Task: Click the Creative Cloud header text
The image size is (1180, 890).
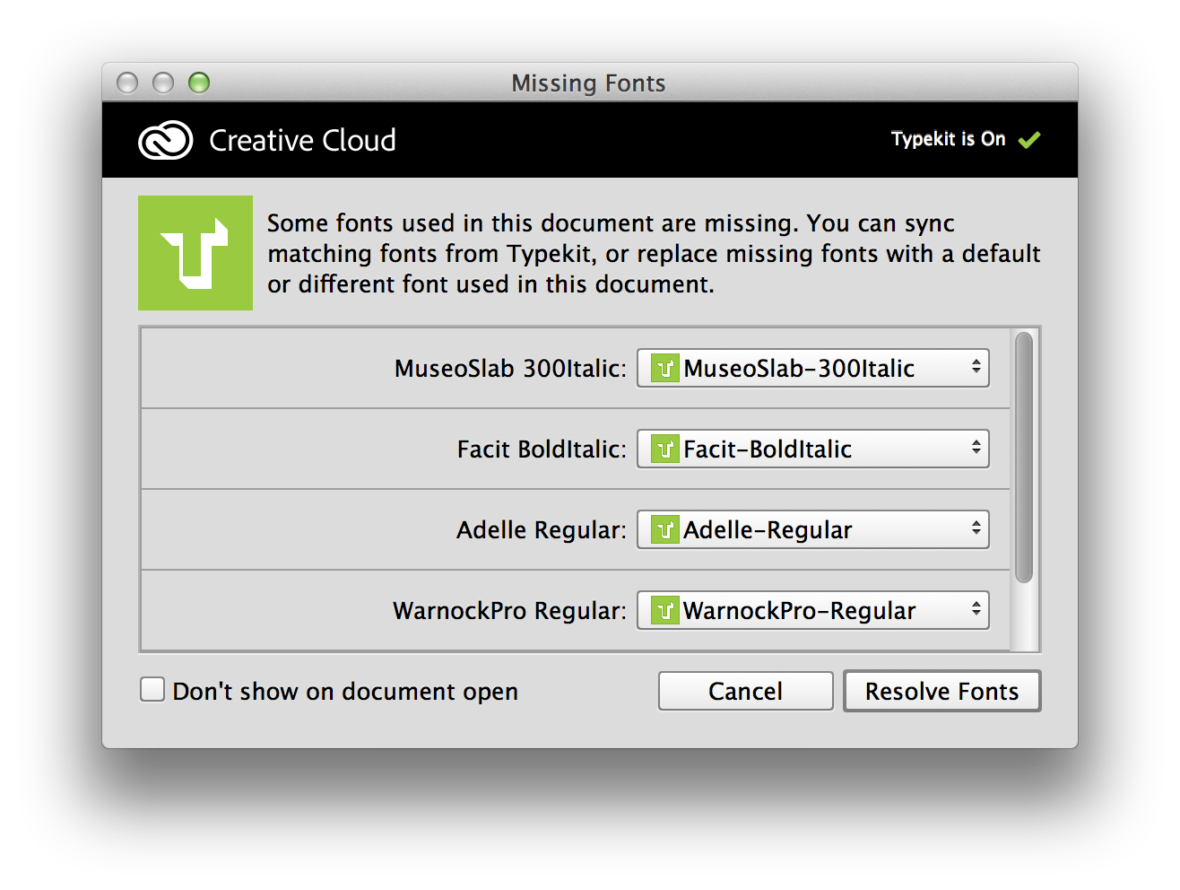Action: [x=302, y=140]
